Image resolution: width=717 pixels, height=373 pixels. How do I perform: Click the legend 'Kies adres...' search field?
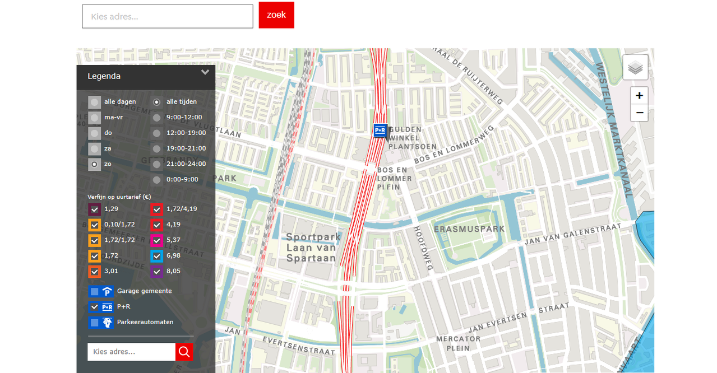point(132,352)
